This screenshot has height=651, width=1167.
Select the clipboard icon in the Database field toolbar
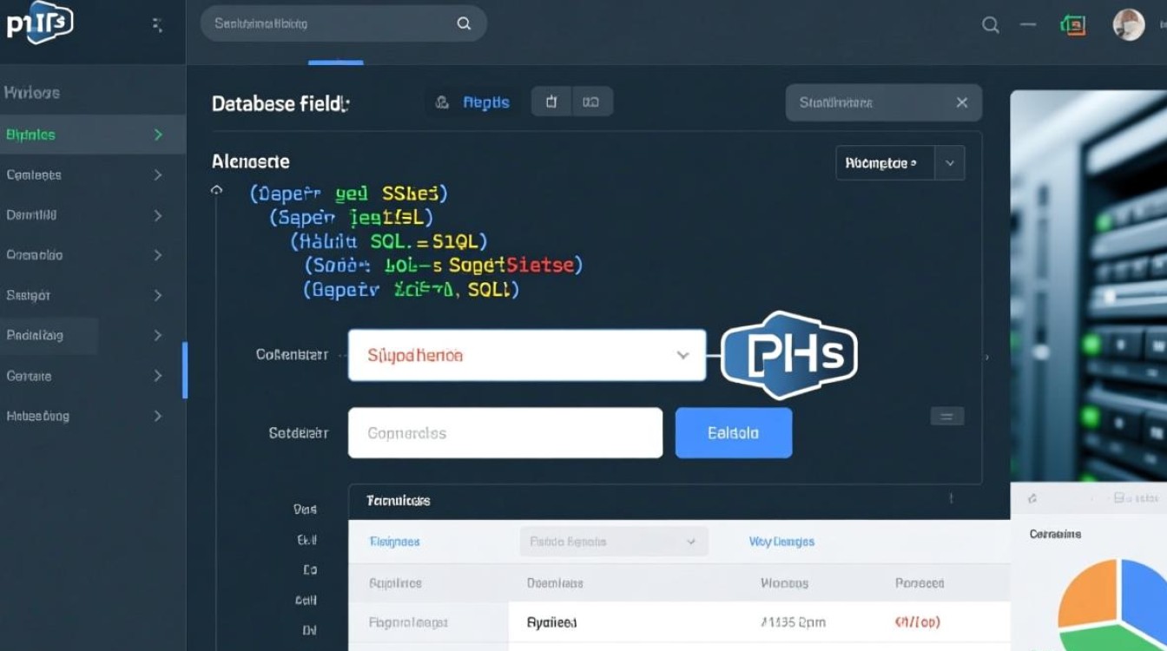coord(551,102)
